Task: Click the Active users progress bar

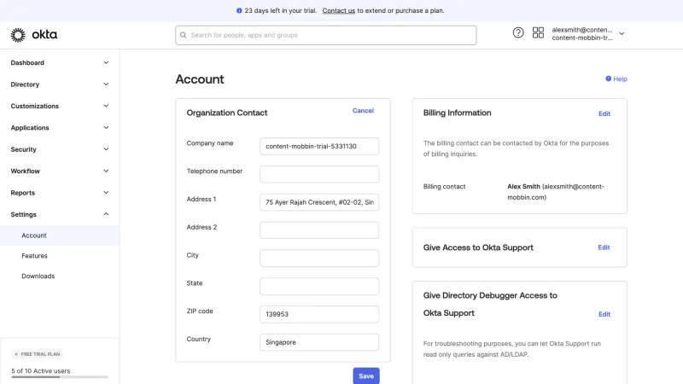Action: pyautogui.click(x=60, y=377)
